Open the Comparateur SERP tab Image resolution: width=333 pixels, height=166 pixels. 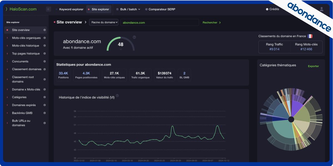click(x=160, y=9)
